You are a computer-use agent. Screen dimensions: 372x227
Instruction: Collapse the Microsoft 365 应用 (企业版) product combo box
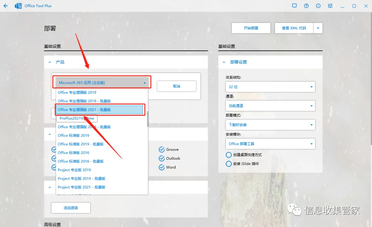102,82
